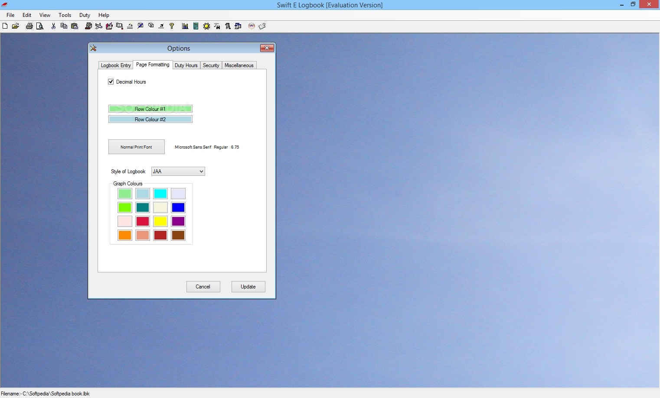
Task: Close the Options dialog
Action: pyautogui.click(x=267, y=48)
